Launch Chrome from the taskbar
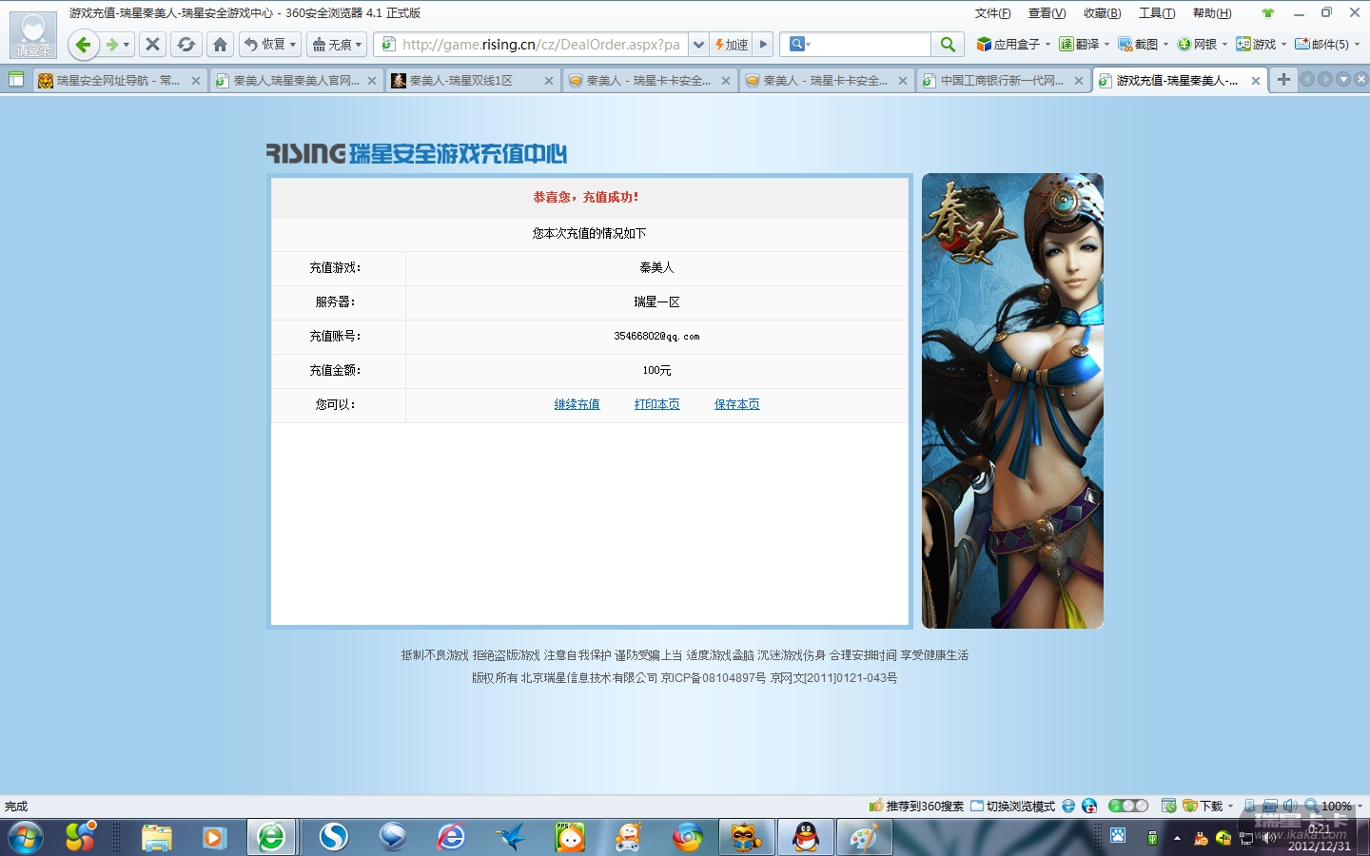The image size is (1370, 856). pyautogui.click(x=687, y=838)
